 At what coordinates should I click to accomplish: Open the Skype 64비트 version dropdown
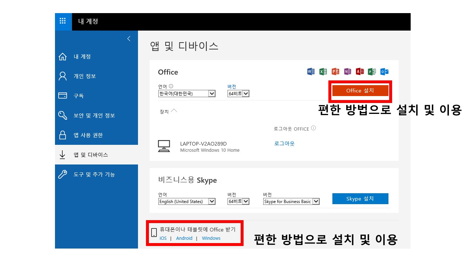(x=238, y=201)
